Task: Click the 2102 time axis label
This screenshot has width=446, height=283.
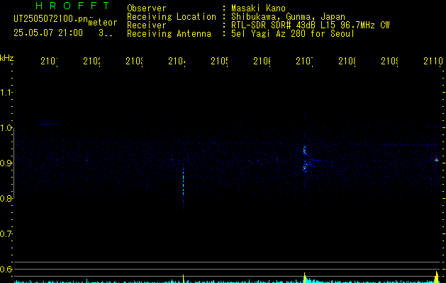Action: [x=92, y=61]
